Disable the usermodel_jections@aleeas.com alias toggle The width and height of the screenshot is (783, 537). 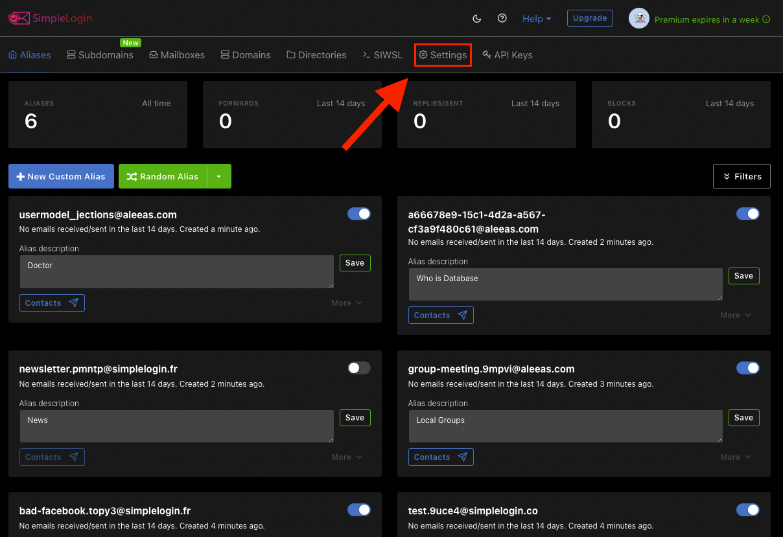coord(358,214)
